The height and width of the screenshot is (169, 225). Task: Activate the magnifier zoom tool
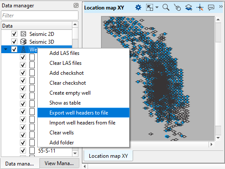166,7
